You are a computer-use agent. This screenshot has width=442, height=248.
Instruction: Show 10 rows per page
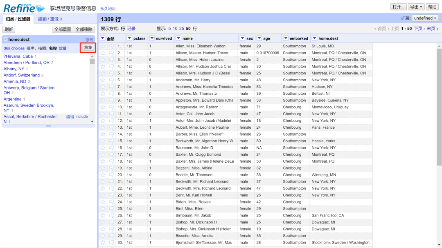[175, 29]
